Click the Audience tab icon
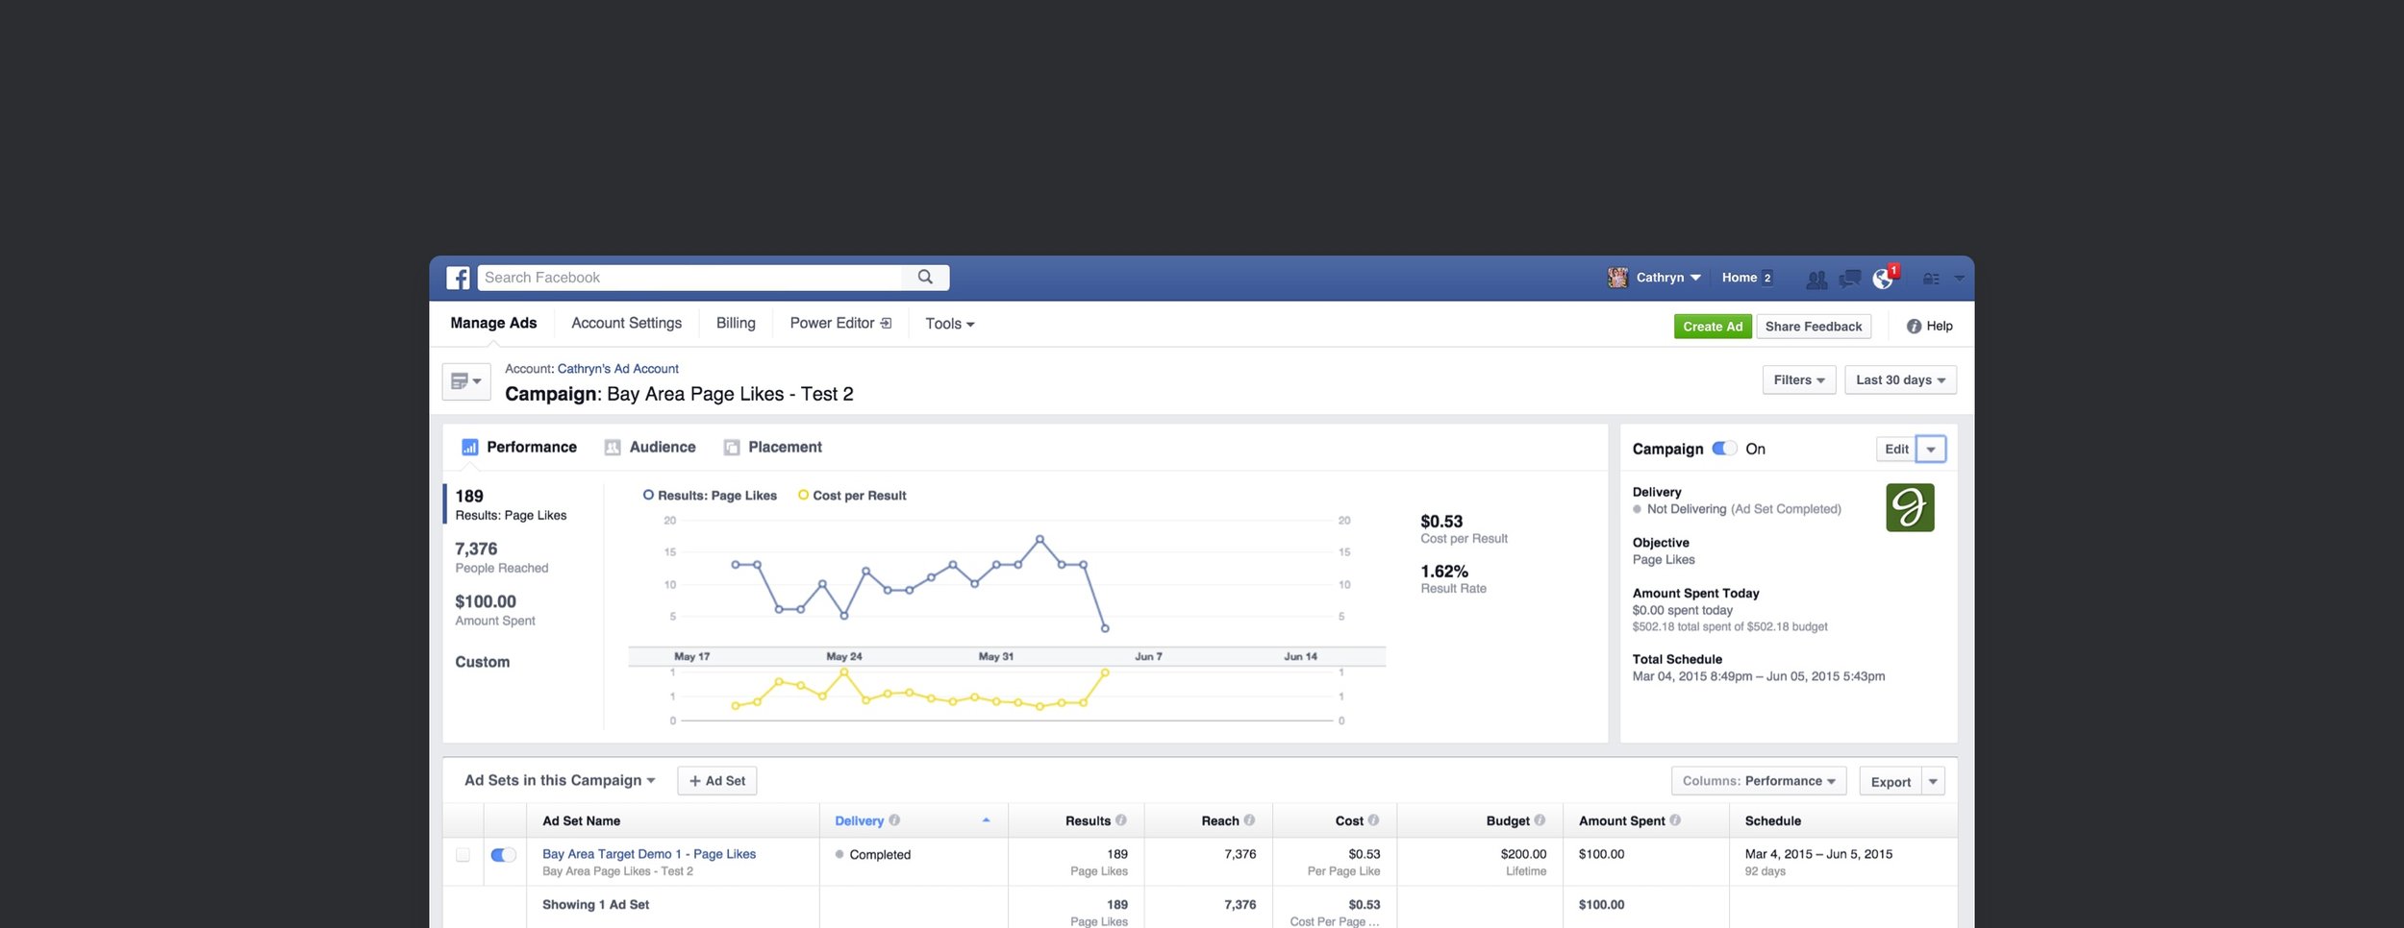Image resolution: width=2404 pixels, height=928 pixels. pyautogui.click(x=613, y=448)
